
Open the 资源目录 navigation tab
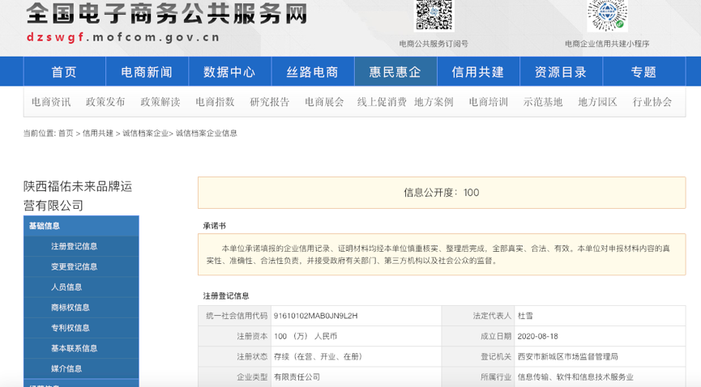(561, 71)
